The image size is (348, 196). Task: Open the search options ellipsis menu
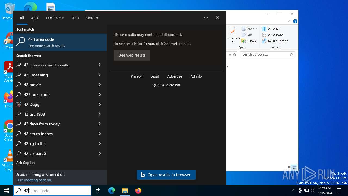tap(206, 18)
